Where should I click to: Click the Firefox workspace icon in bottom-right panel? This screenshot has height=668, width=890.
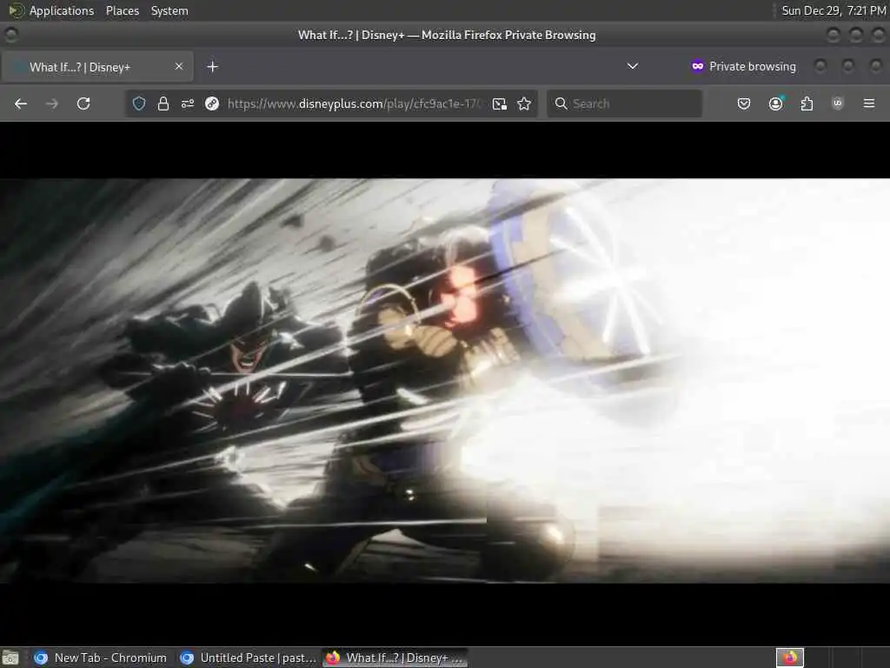pyautogui.click(x=790, y=658)
